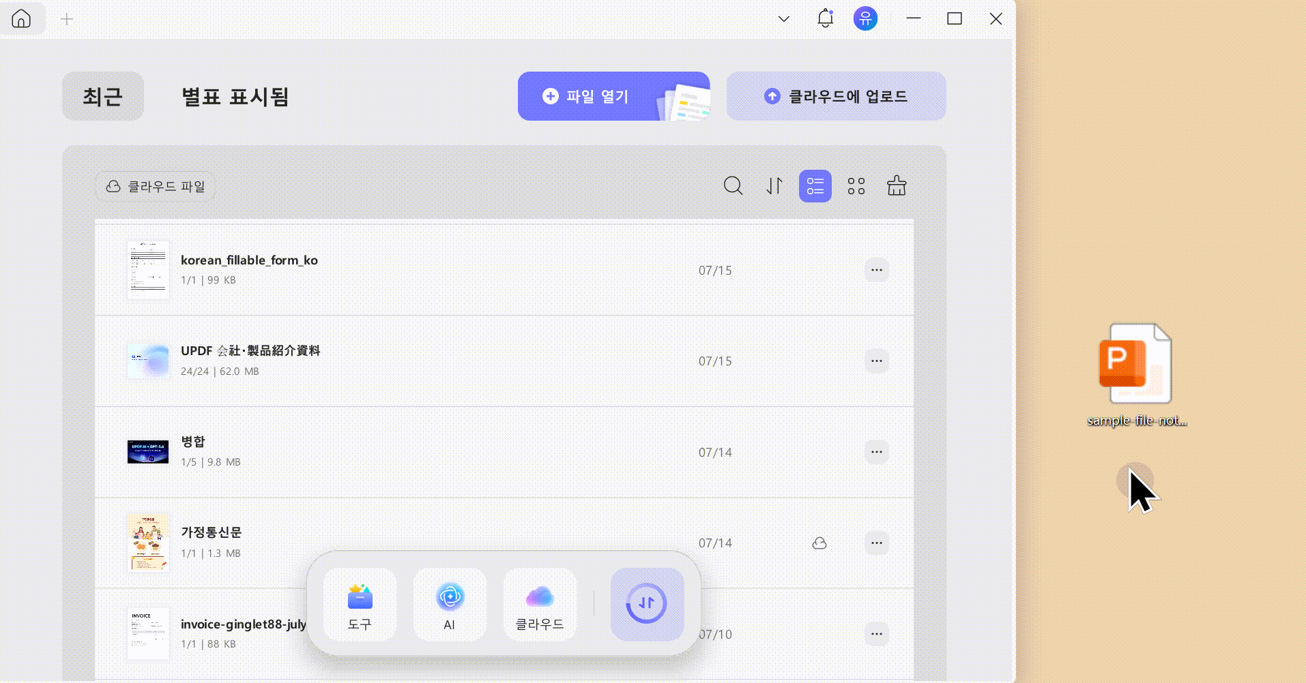Add a new tab with plus icon
The height and width of the screenshot is (683, 1306).
point(67,19)
